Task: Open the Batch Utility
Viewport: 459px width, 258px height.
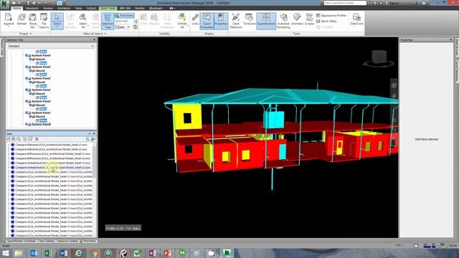Action: [327, 21]
